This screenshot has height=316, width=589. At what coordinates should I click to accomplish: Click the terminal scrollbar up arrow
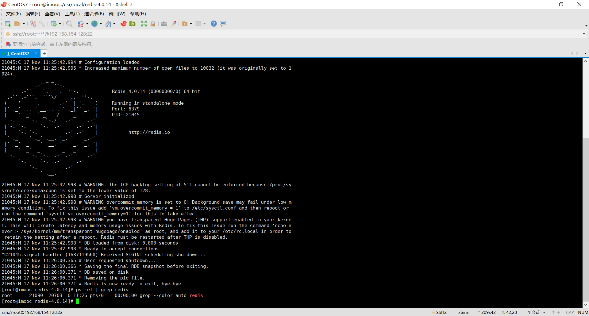click(x=586, y=61)
